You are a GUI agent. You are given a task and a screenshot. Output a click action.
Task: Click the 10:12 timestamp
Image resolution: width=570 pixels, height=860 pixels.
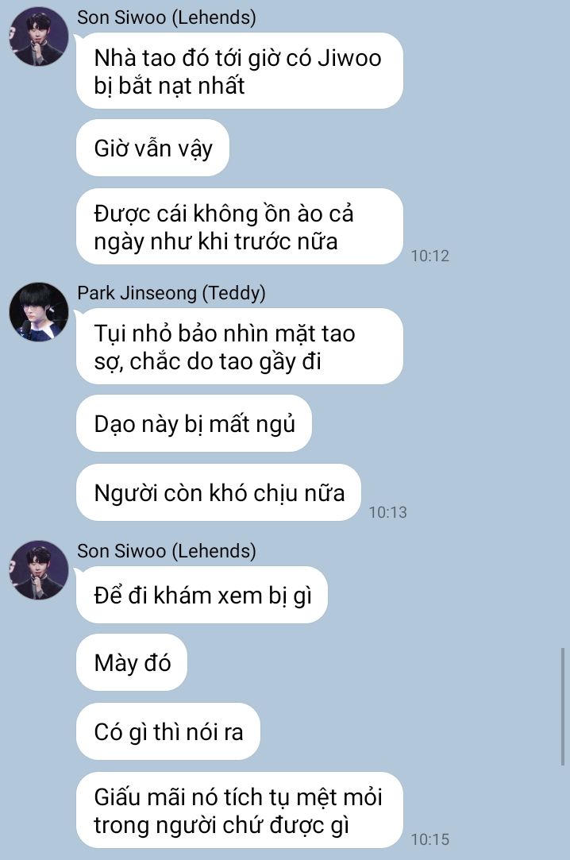click(x=430, y=256)
